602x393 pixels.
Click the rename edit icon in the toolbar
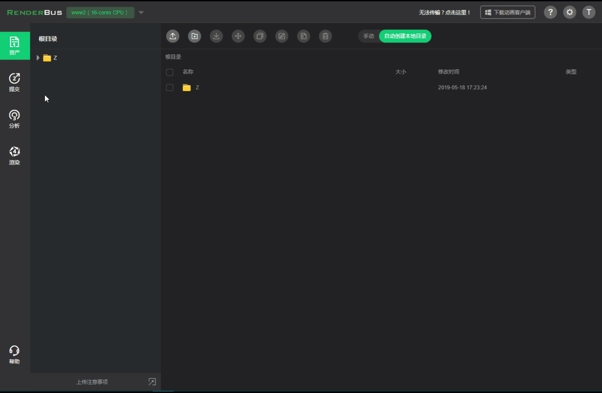click(x=282, y=36)
